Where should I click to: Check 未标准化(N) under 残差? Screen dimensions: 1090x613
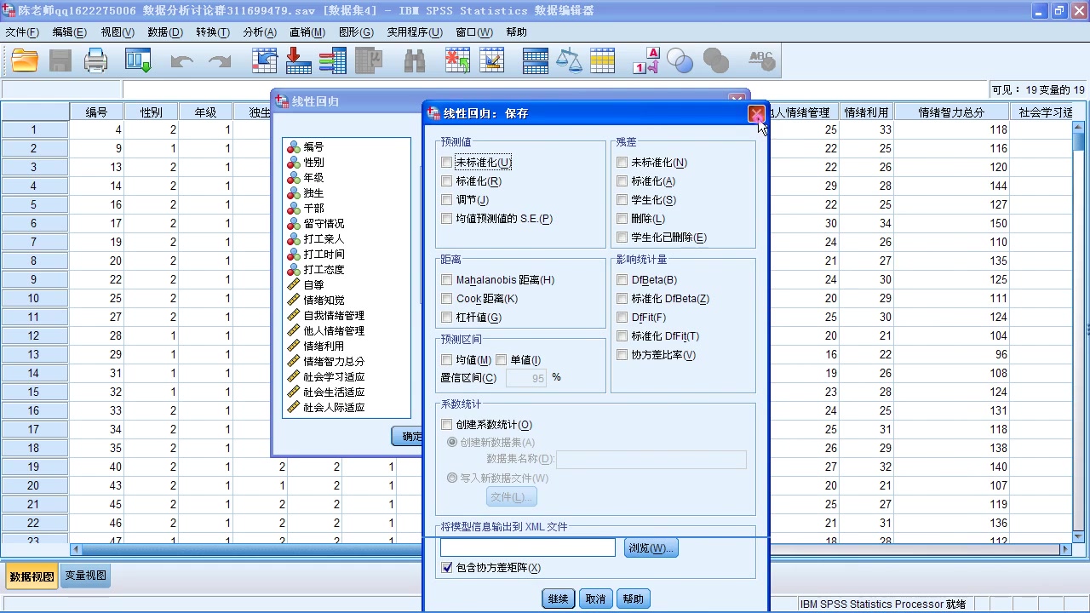pos(622,163)
